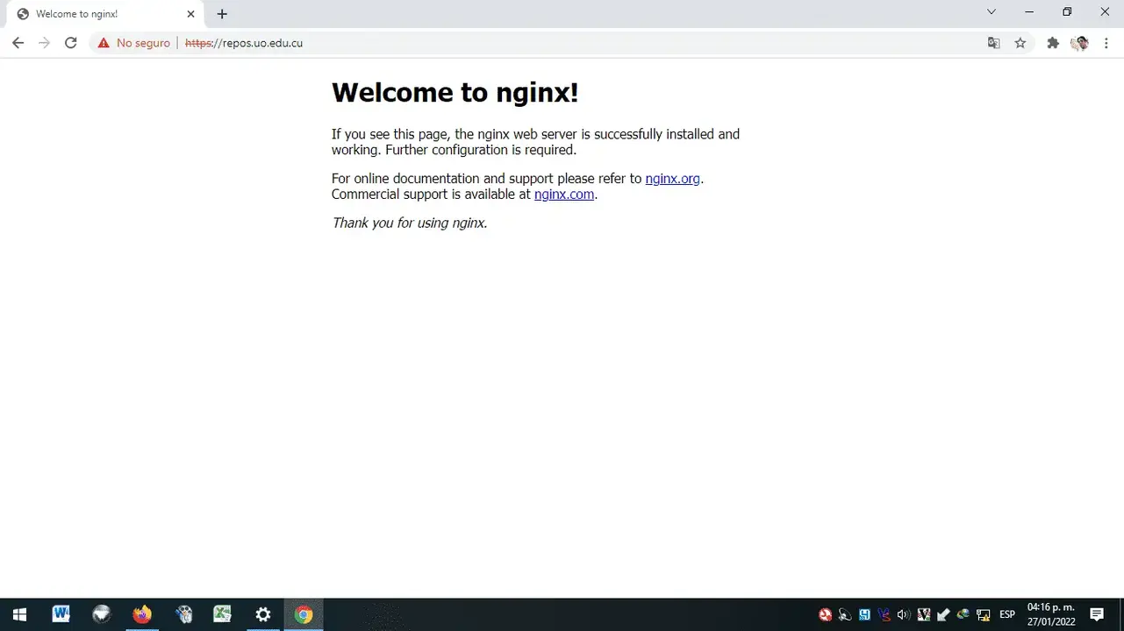Image resolution: width=1124 pixels, height=631 pixels.
Task: Open the volume speaker control
Action: (x=904, y=615)
